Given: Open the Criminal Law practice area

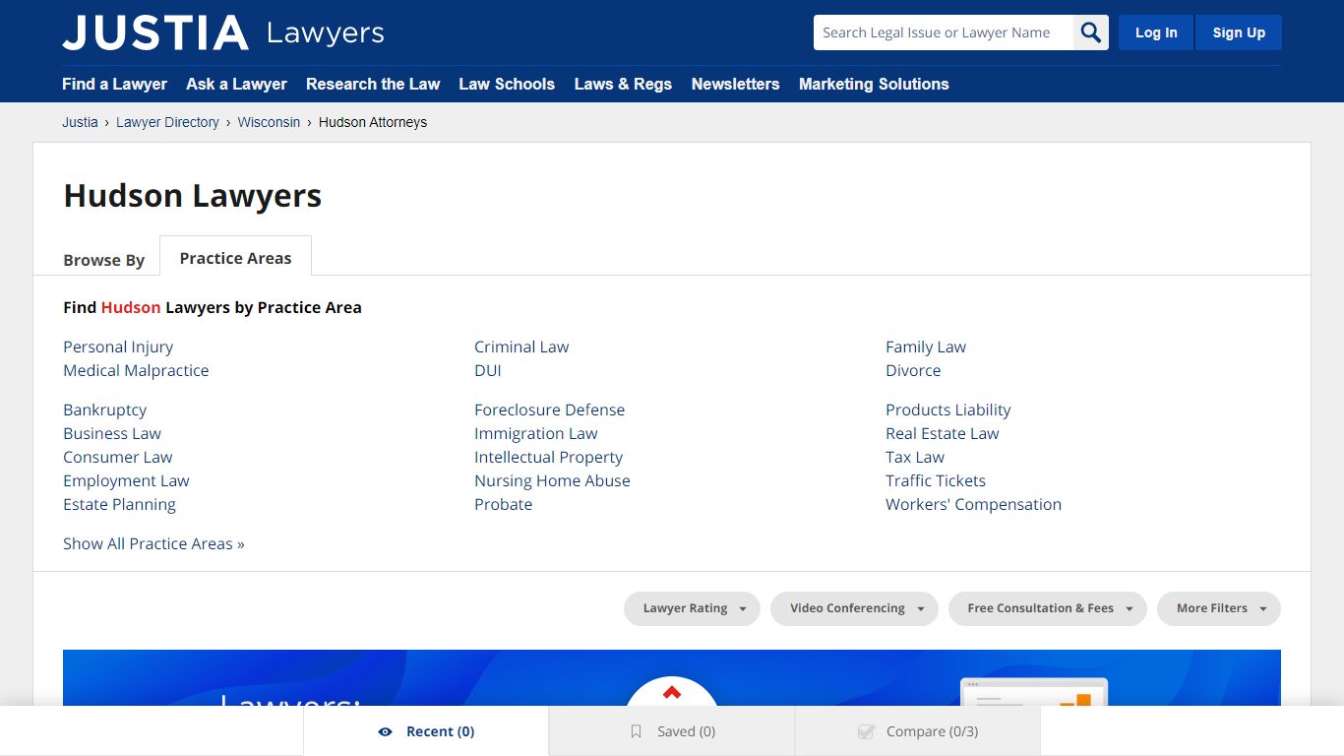Looking at the screenshot, I should coord(521,346).
